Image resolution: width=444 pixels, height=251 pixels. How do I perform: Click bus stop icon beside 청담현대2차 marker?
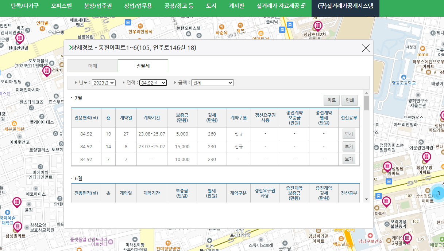point(290,25)
